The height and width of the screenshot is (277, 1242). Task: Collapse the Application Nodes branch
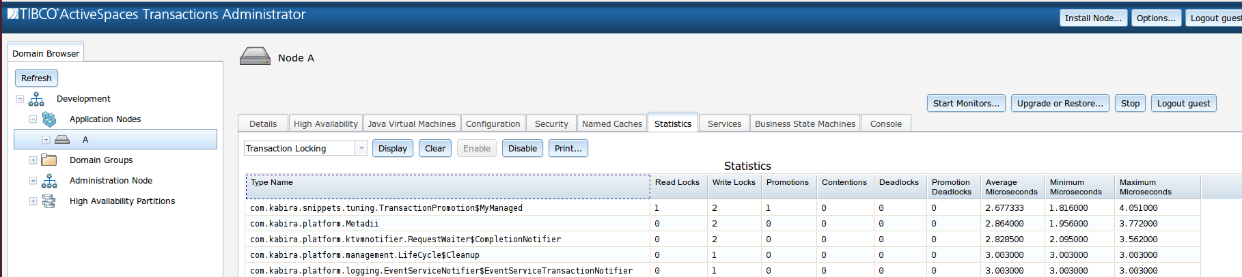[x=33, y=119]
